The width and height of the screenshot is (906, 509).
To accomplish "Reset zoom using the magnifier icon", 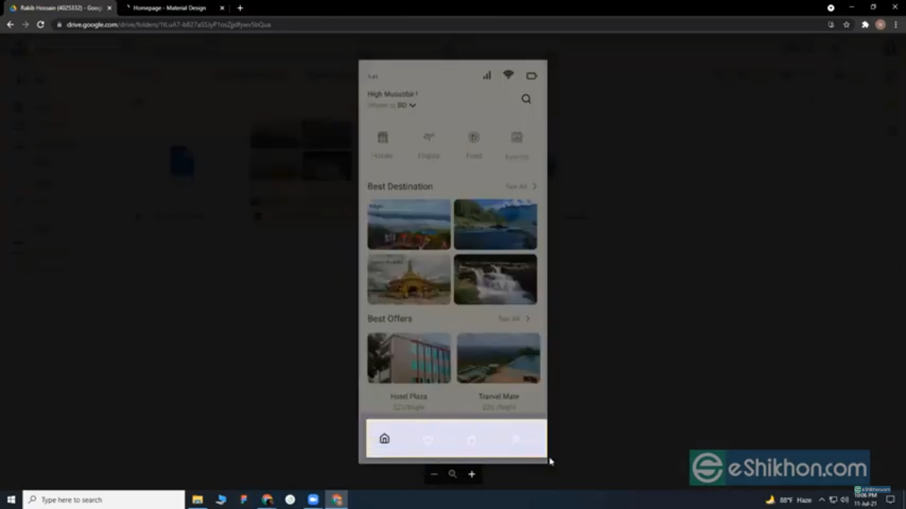I will pyautogui.click(x=452, y=474).
